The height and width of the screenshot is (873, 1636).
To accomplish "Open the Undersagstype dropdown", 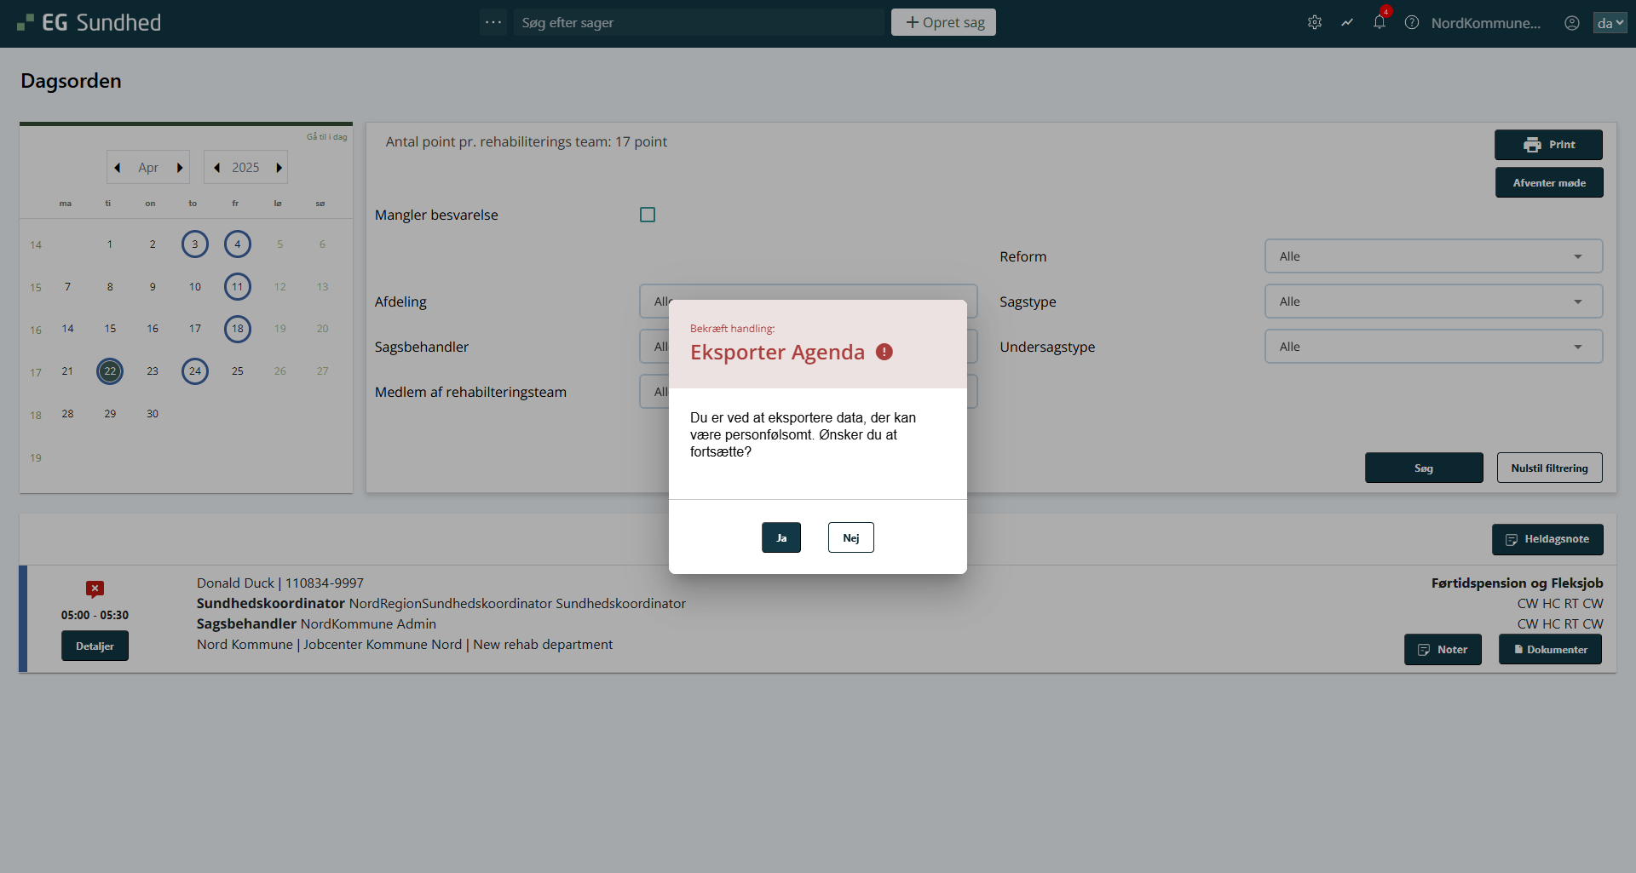I will 1433,347.
